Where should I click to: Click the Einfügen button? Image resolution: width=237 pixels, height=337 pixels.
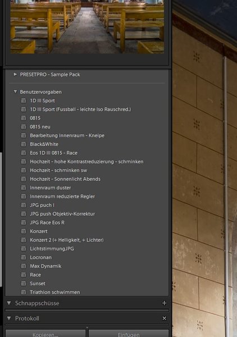pos(129,334)
